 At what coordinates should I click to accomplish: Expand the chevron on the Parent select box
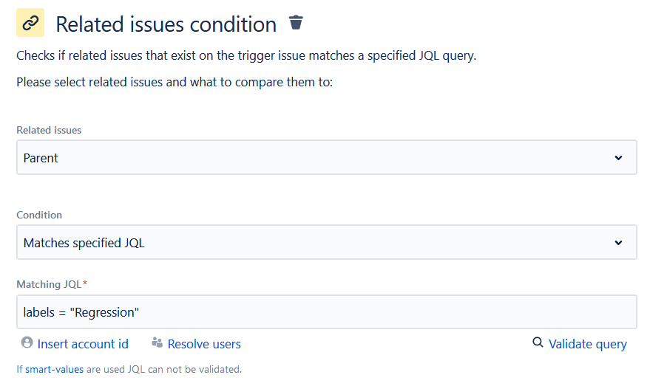click(x=619, y=158)
